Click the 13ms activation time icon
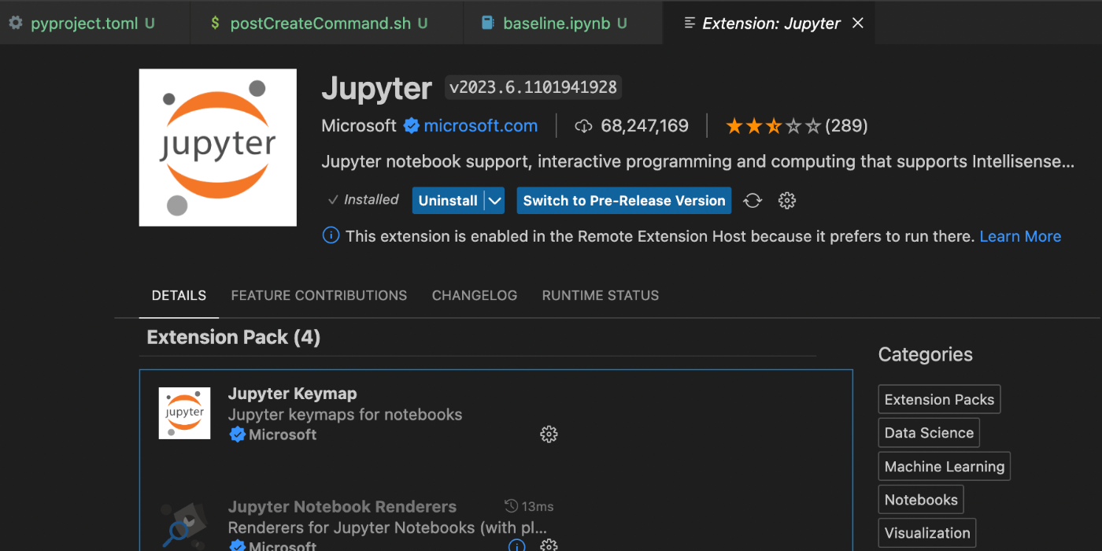 tap(511, 506)
